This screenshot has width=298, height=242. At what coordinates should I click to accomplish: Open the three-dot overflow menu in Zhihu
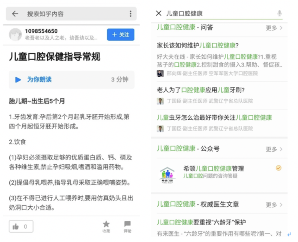130,14
